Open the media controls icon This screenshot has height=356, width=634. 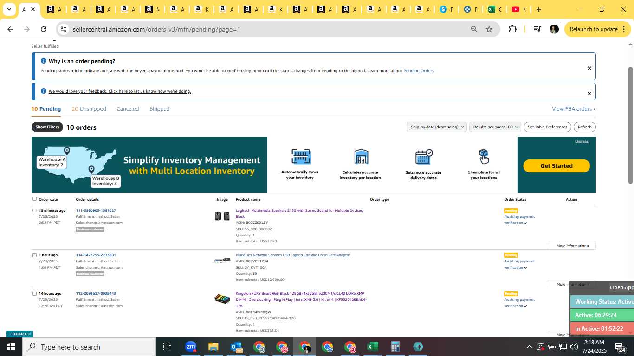(x=537, y=29)
